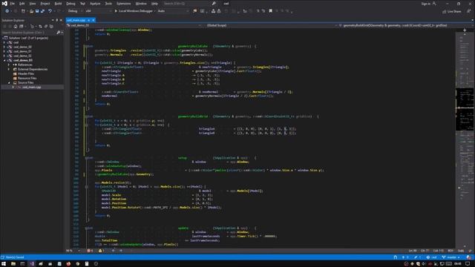
Task: Click Sign in at top right
Action: (428, 4)
